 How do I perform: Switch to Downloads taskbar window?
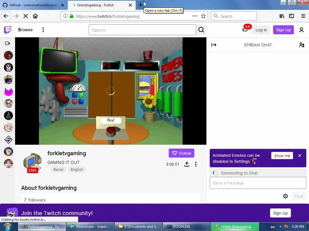(90, 226)
